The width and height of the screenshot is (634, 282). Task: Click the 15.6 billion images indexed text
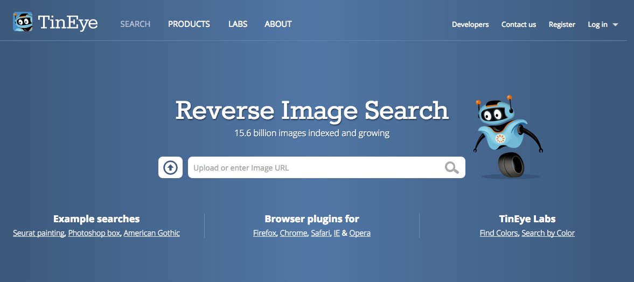pos(312,133)
